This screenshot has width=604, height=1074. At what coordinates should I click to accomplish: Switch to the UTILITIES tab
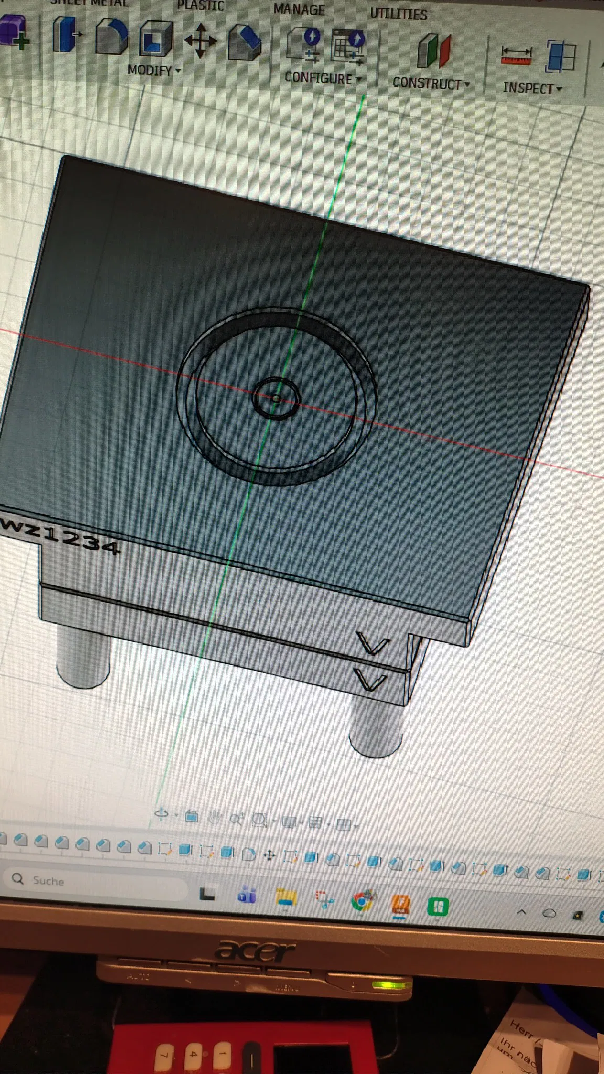coord(398,14)
